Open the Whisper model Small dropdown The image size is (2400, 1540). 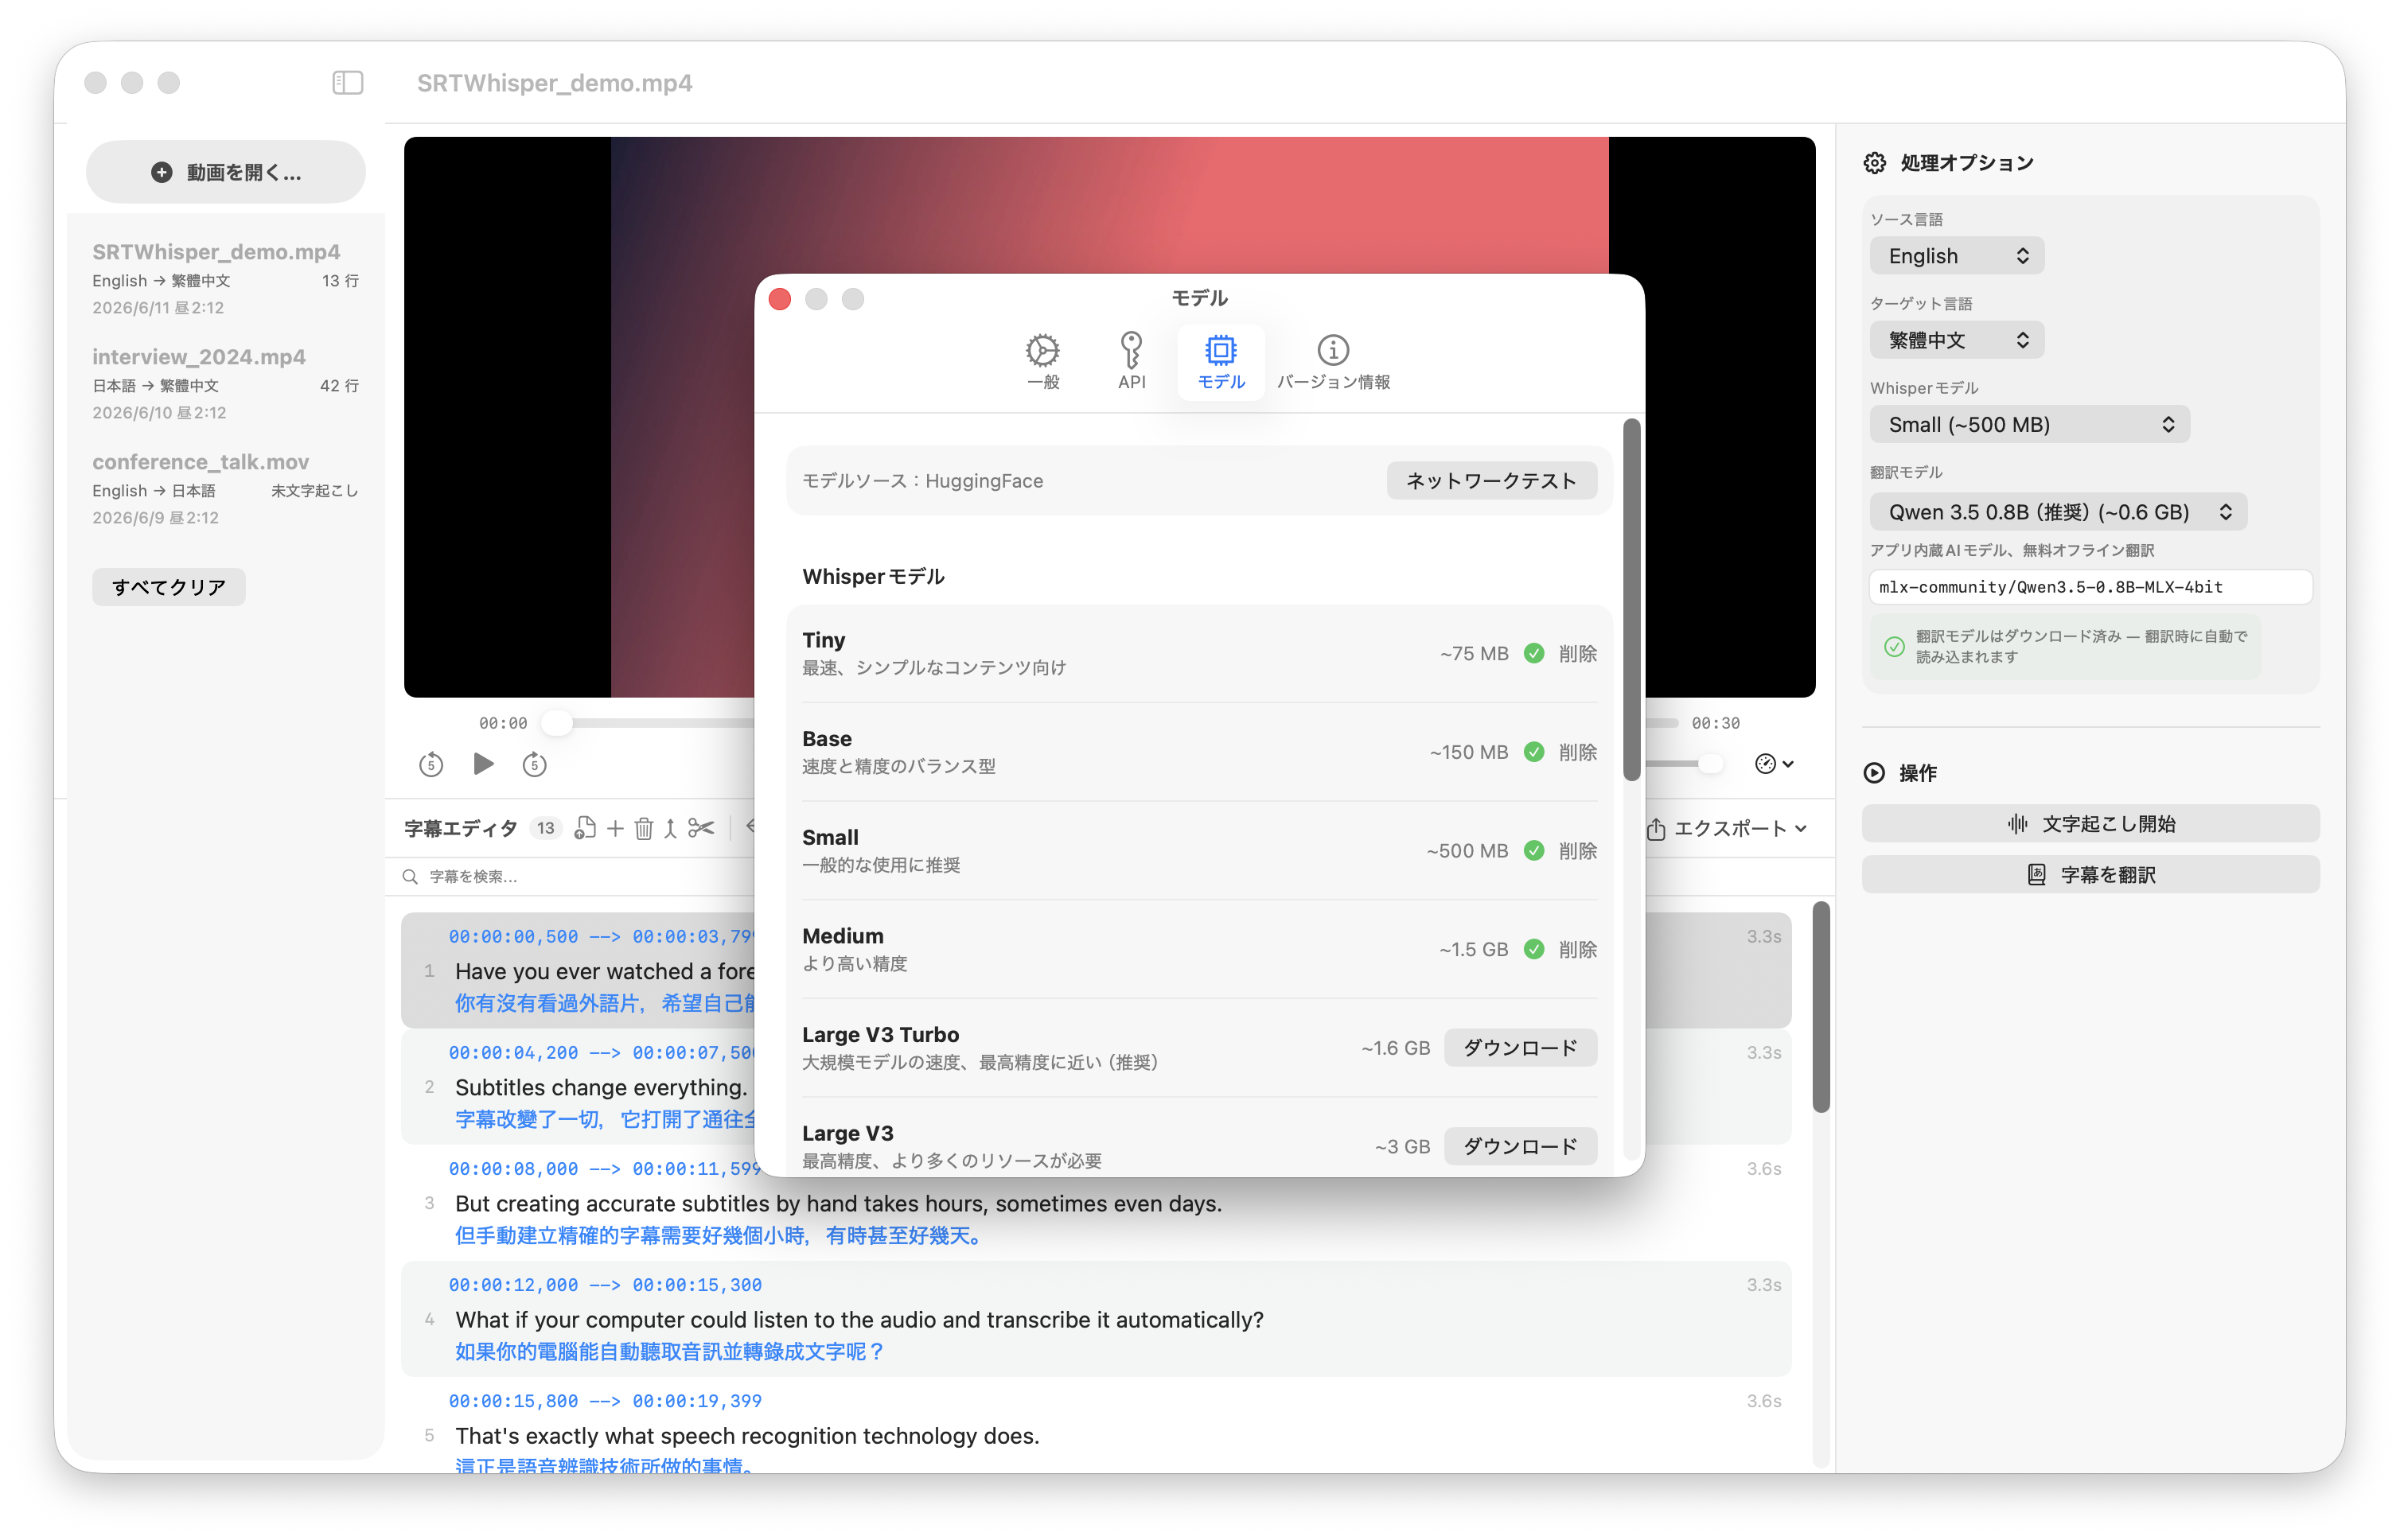pos(2029,424)
